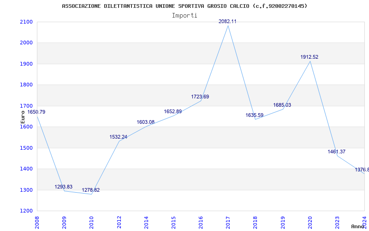Click the 1652.89 data label
Image resolution: width=369 pixels, height=231 pixels.
point(173,111)
